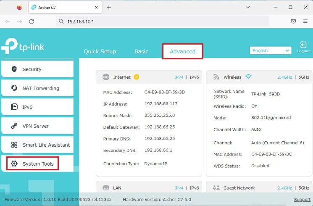The width and height of the screenshot is (313, 206).
Task: Click the SSID TP-Link_593D
Action: tap(266, 94)
